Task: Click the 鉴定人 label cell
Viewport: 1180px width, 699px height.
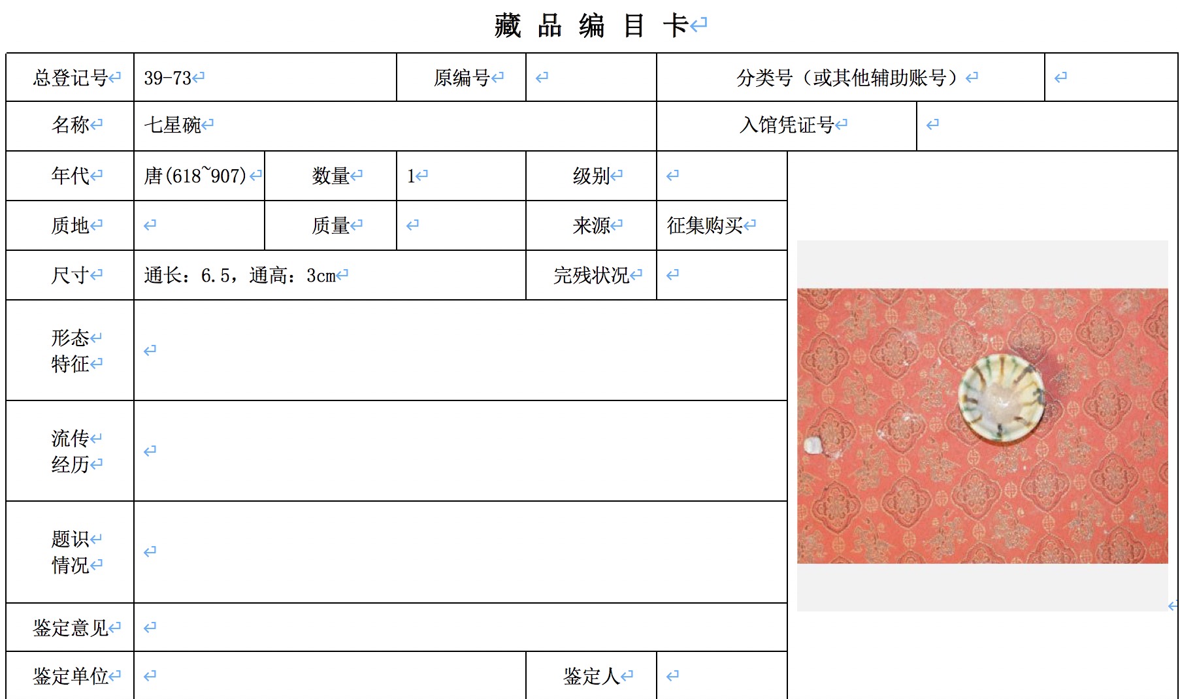Action: pos(591,675)
